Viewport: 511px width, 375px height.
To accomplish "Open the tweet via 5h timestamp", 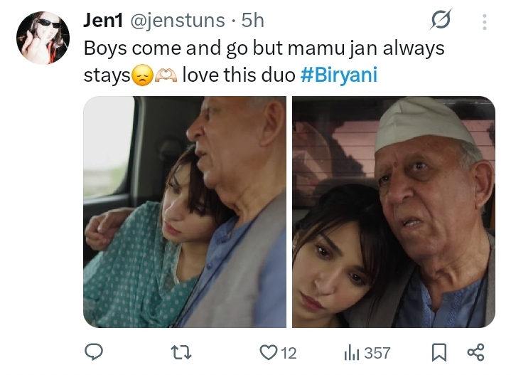I will click(253, 21).
